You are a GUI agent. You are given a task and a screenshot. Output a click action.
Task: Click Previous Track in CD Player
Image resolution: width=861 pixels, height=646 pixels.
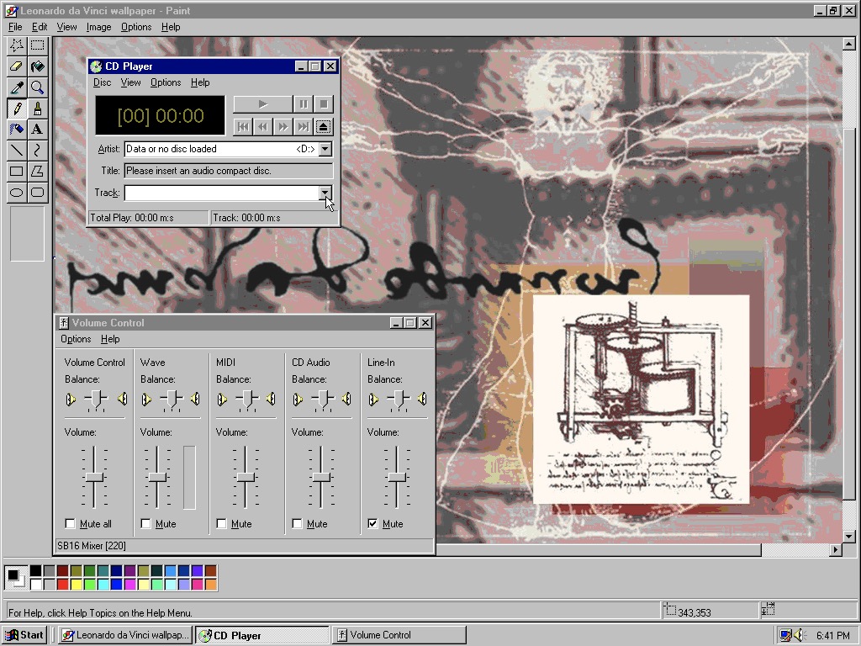pyautogui.click(x=243, y=127)
